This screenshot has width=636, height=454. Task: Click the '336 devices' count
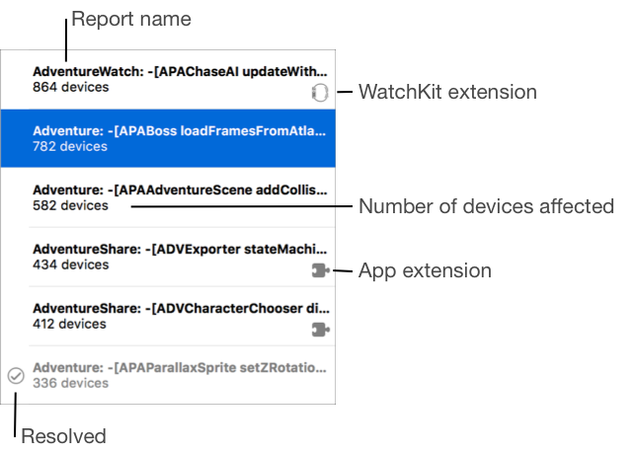[x=70, y=383]
